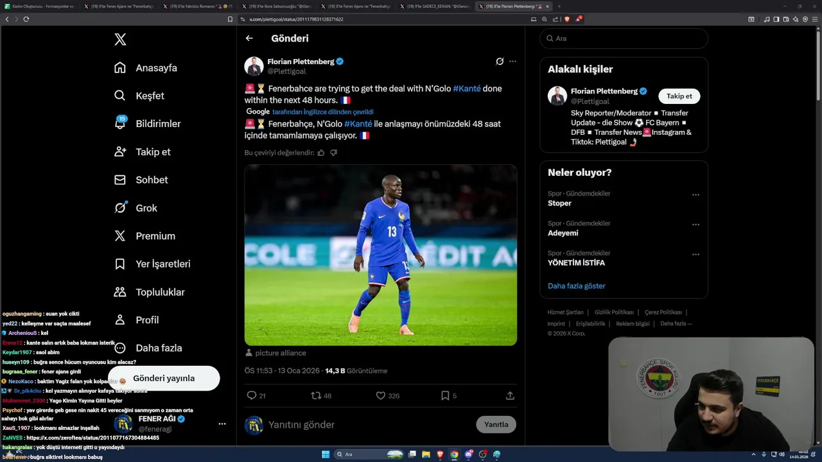The image size is (822, 462).
Task: Open Yer İşaretleri bookmarks
Action: tap(152, 264)
